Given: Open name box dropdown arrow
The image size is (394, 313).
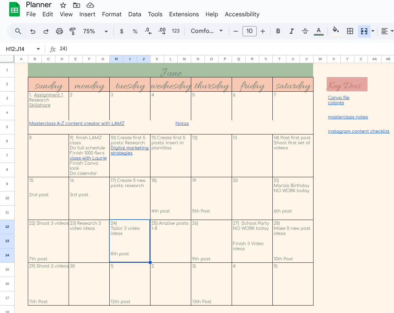Looking at the screenshot, I should point(38,49).
